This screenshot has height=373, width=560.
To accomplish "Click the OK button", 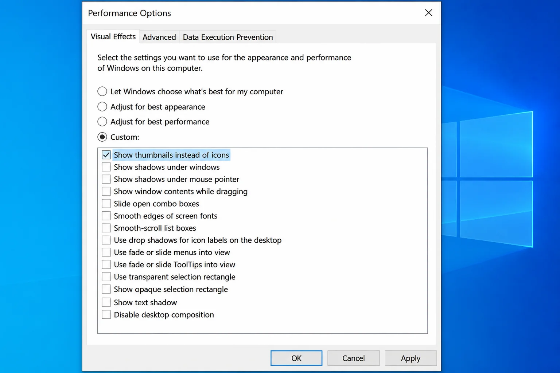I will pos(296,358).
